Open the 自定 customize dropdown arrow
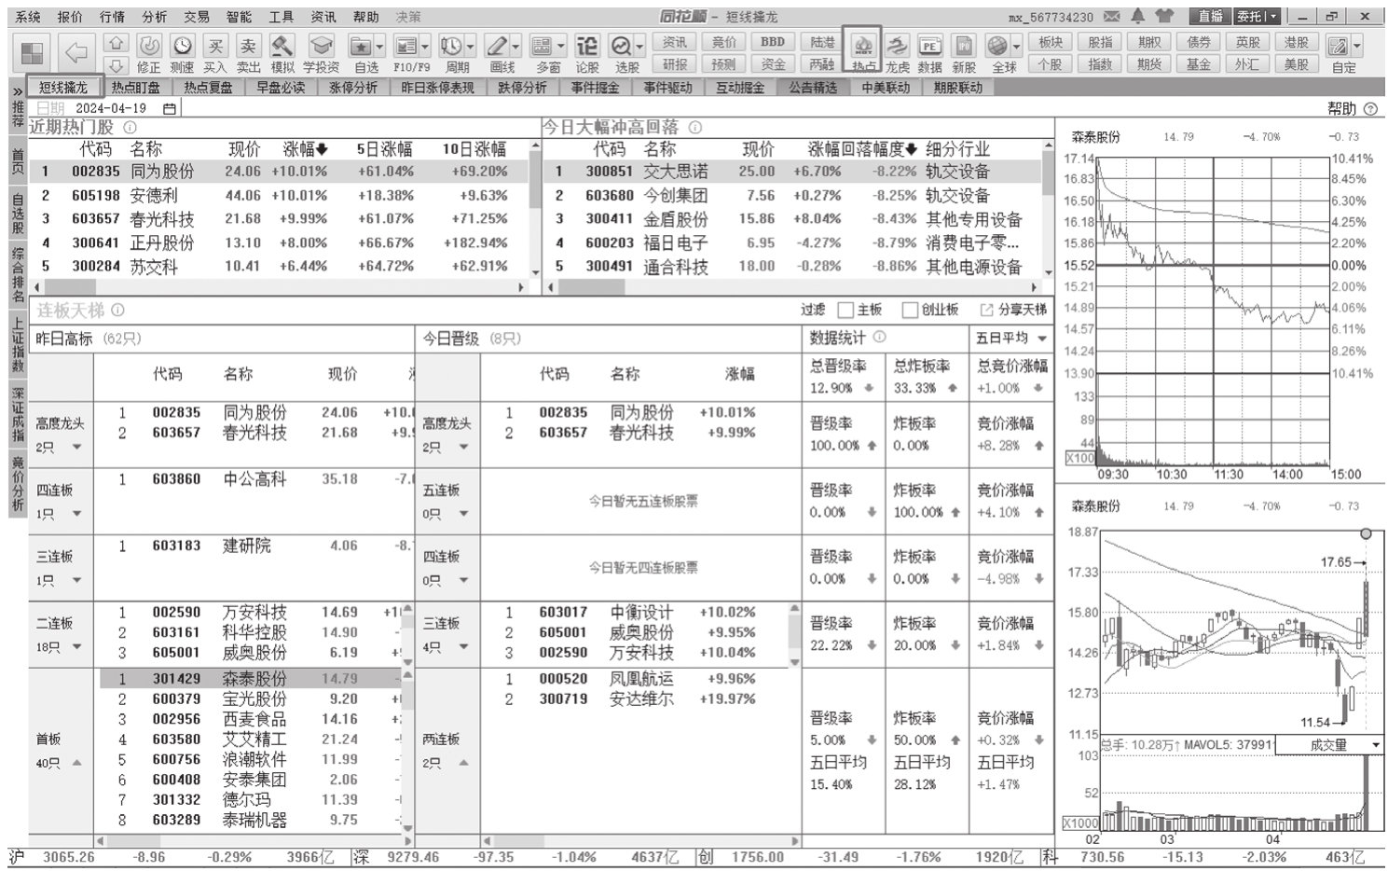 [x=1356, y=46]
